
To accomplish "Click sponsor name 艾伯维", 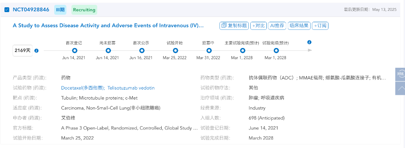I will tap(68, 118).
